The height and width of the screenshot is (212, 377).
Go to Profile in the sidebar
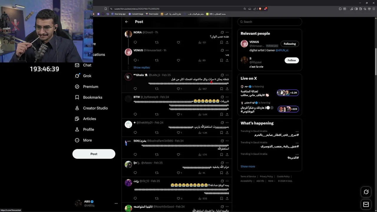85,130
